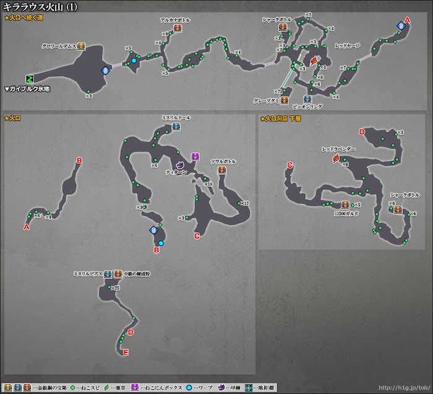This screenshot has width=433, height=394.
Task: Open the h1g.jp/tob URL link
Action: click(x=405, y=388)
